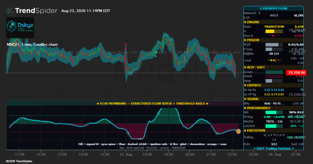Click the LIVE off indicator

pos(298,104)
